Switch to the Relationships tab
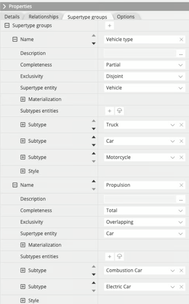Viewport: 189px width, 304px height. coord(44,17)
